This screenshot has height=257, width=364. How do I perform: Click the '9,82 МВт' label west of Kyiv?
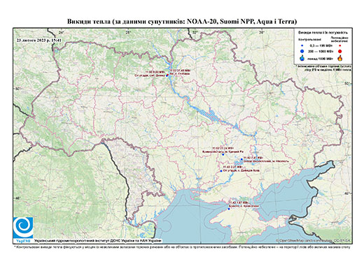click(x=155, y=72)
